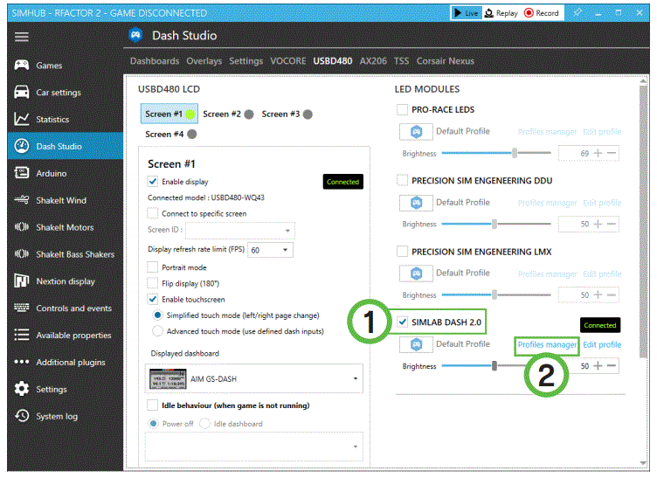Click the Games controller icon
Viewport: 657px width, 478px height.
coord(21,65)
